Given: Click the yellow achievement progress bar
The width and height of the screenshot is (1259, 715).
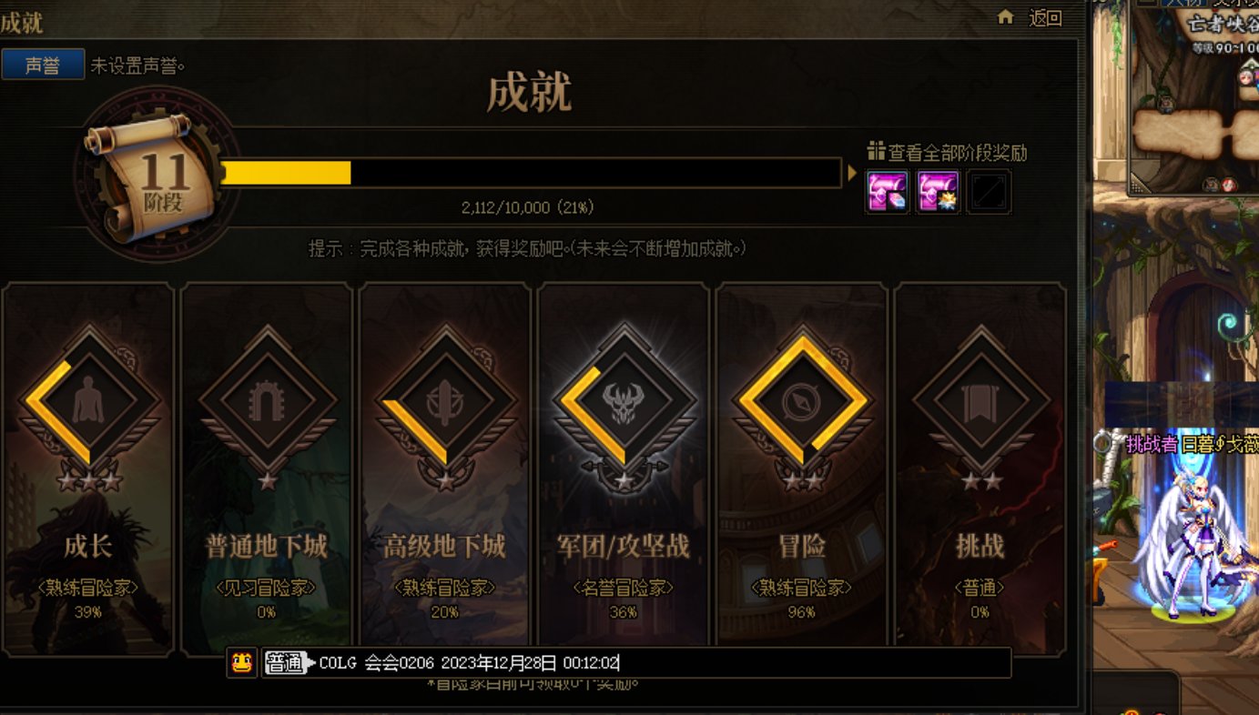Looking at the screenshot, I should pyautogui.click(x=530, y=173).
